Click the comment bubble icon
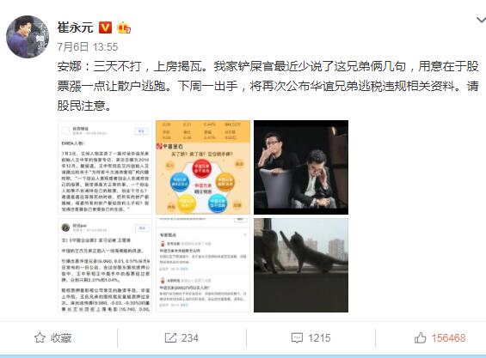The width and height of the screenshot is (486, 358). 297,338
